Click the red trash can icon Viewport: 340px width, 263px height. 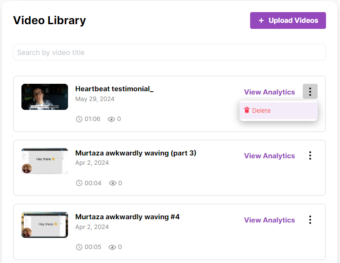point(247,110)
